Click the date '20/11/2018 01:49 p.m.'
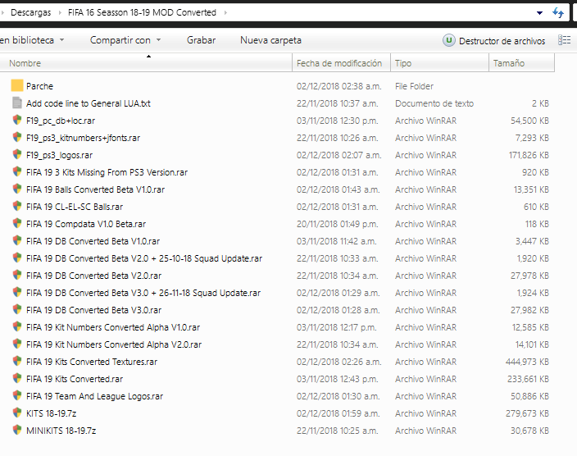This screenshot has width=577, height=456. click(x=338, y=224)
